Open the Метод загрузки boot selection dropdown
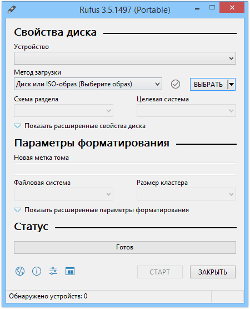 tap(88, 84)
